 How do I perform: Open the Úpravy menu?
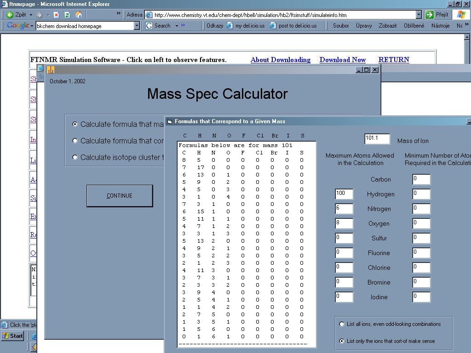(364, 26)
